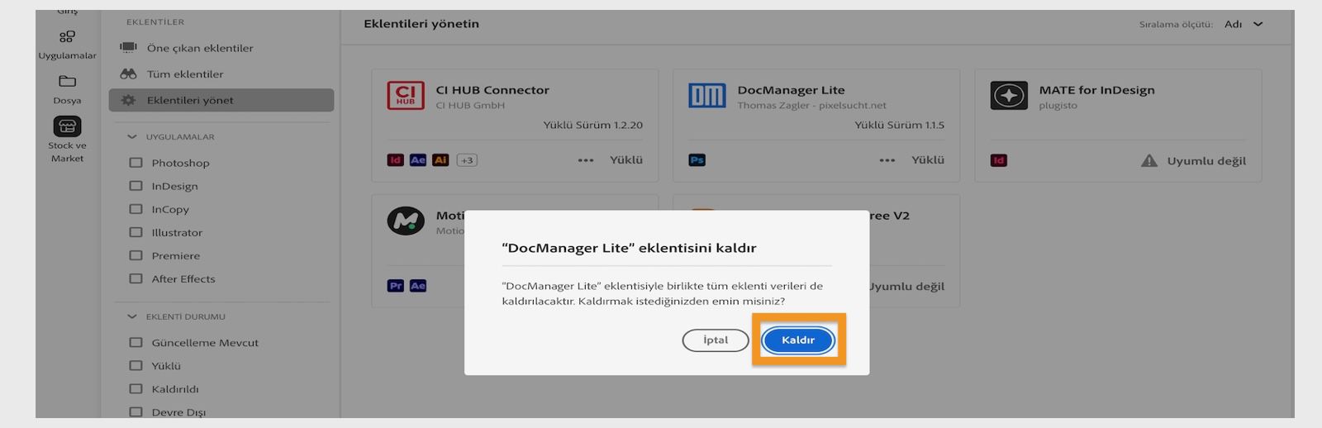Open DocManager Lite more options (three dots)
This screenshot has height=428, width=1322.
pos(887,160)
